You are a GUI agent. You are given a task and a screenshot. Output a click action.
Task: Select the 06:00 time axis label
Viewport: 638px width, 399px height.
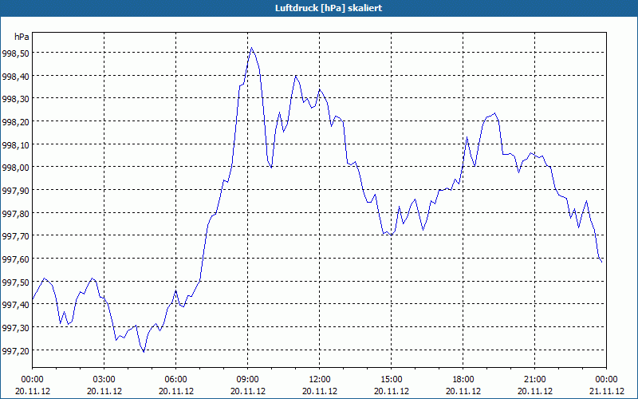(x=175, y=380)
